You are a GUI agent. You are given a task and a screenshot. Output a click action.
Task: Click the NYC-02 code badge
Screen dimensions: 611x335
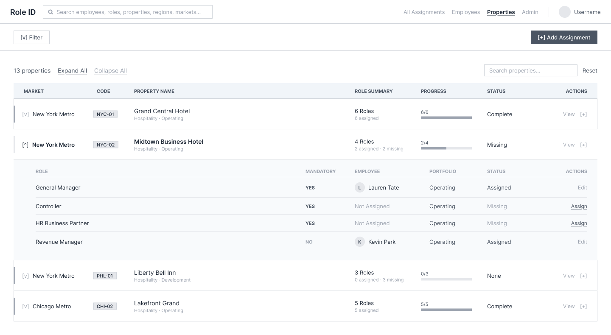point(106,145)
